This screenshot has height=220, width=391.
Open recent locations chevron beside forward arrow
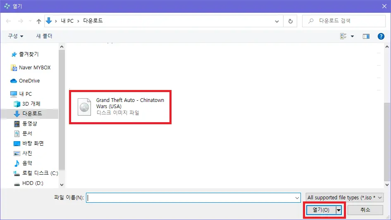(30, 21)
